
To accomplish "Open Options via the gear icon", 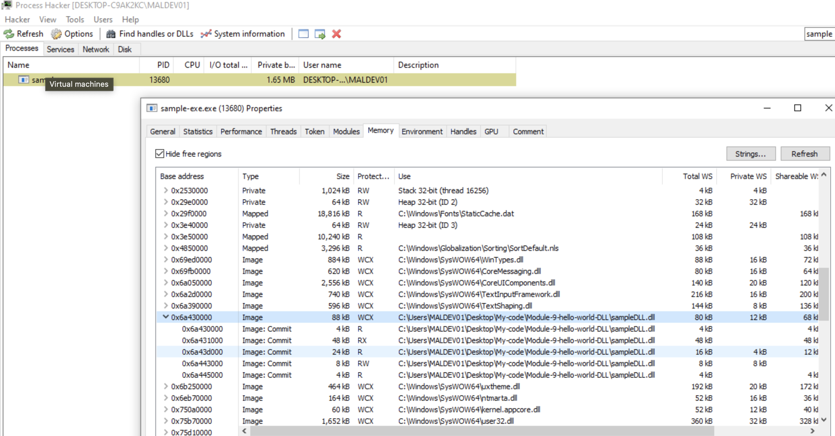I will tap(56, 34).
